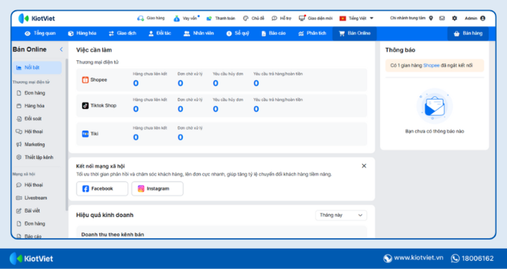This screenshot has height=269, width=507.
Task: Open the mail envelope icon in header
Action: (442, 18)
